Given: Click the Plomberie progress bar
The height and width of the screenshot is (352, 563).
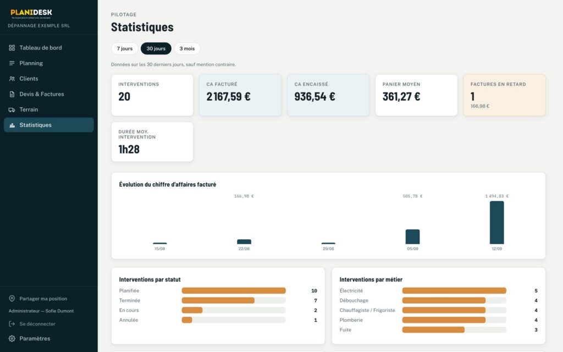Looking at the screenshot, I should pyautogui.click(x=454, y=320).
